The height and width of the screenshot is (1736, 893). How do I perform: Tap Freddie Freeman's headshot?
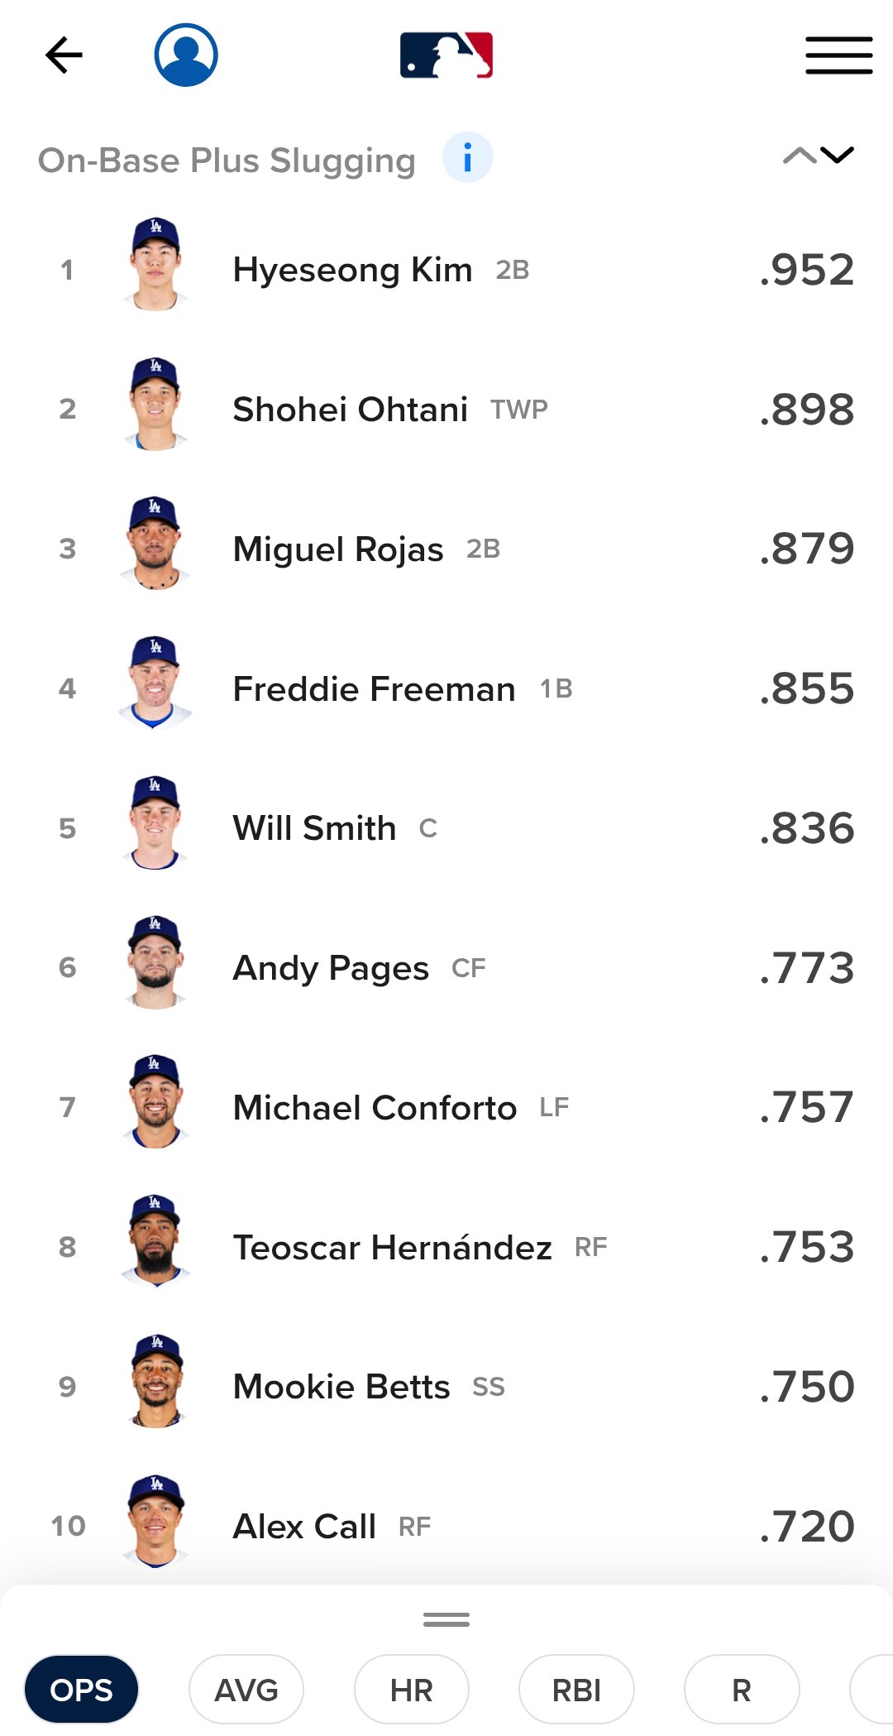click(x=155, y=685)
